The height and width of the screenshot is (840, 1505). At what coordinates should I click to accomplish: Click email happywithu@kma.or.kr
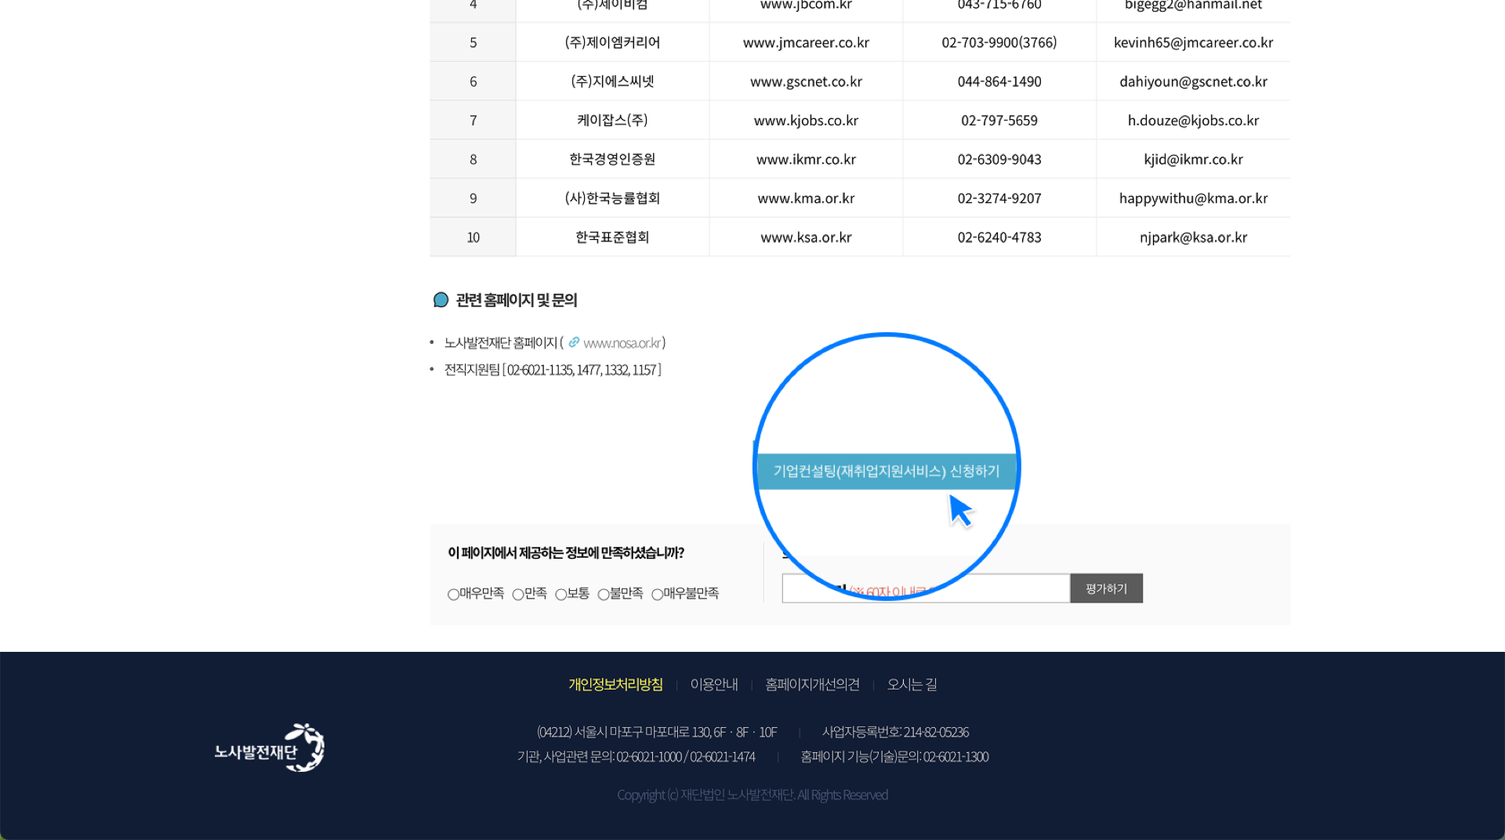point(1193,198)
